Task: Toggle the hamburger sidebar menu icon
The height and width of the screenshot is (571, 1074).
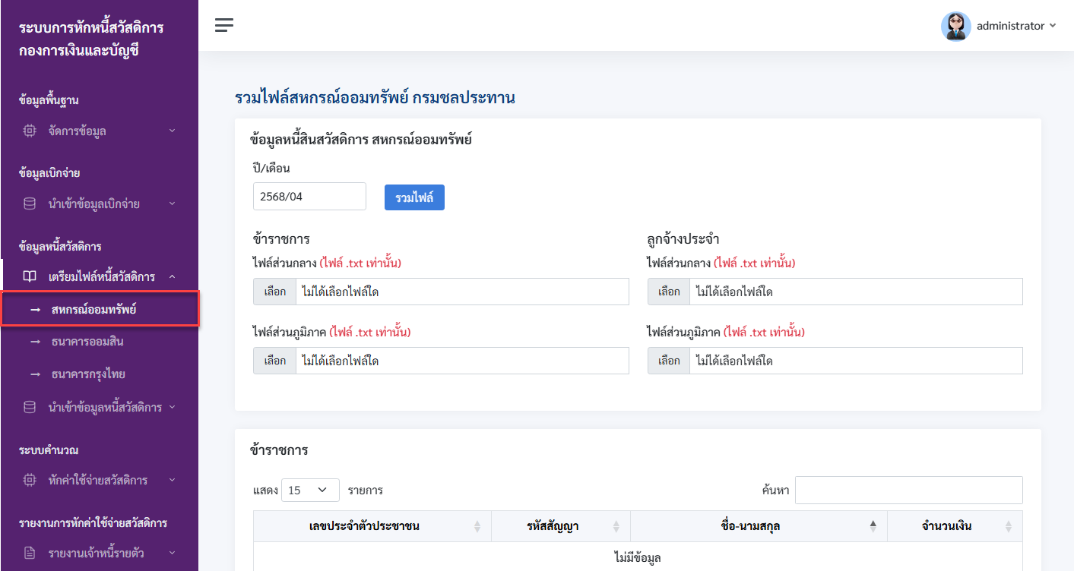Action: pos(224,25)
